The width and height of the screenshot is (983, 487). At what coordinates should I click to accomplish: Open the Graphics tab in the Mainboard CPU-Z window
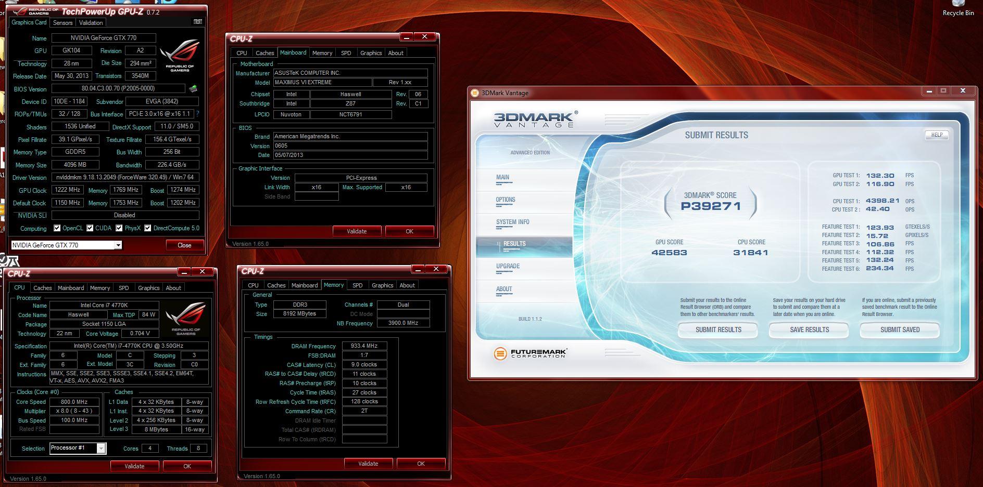(x=371, y=53)
